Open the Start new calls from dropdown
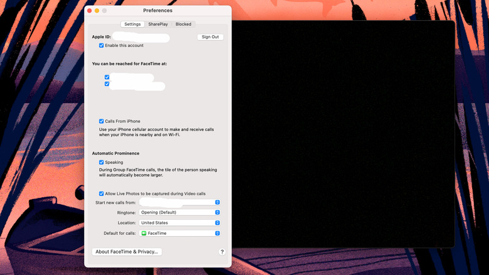 click(180, 203)
